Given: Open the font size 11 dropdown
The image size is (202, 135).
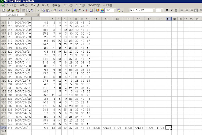Looking at the screenshot, I should coord(162,10).
